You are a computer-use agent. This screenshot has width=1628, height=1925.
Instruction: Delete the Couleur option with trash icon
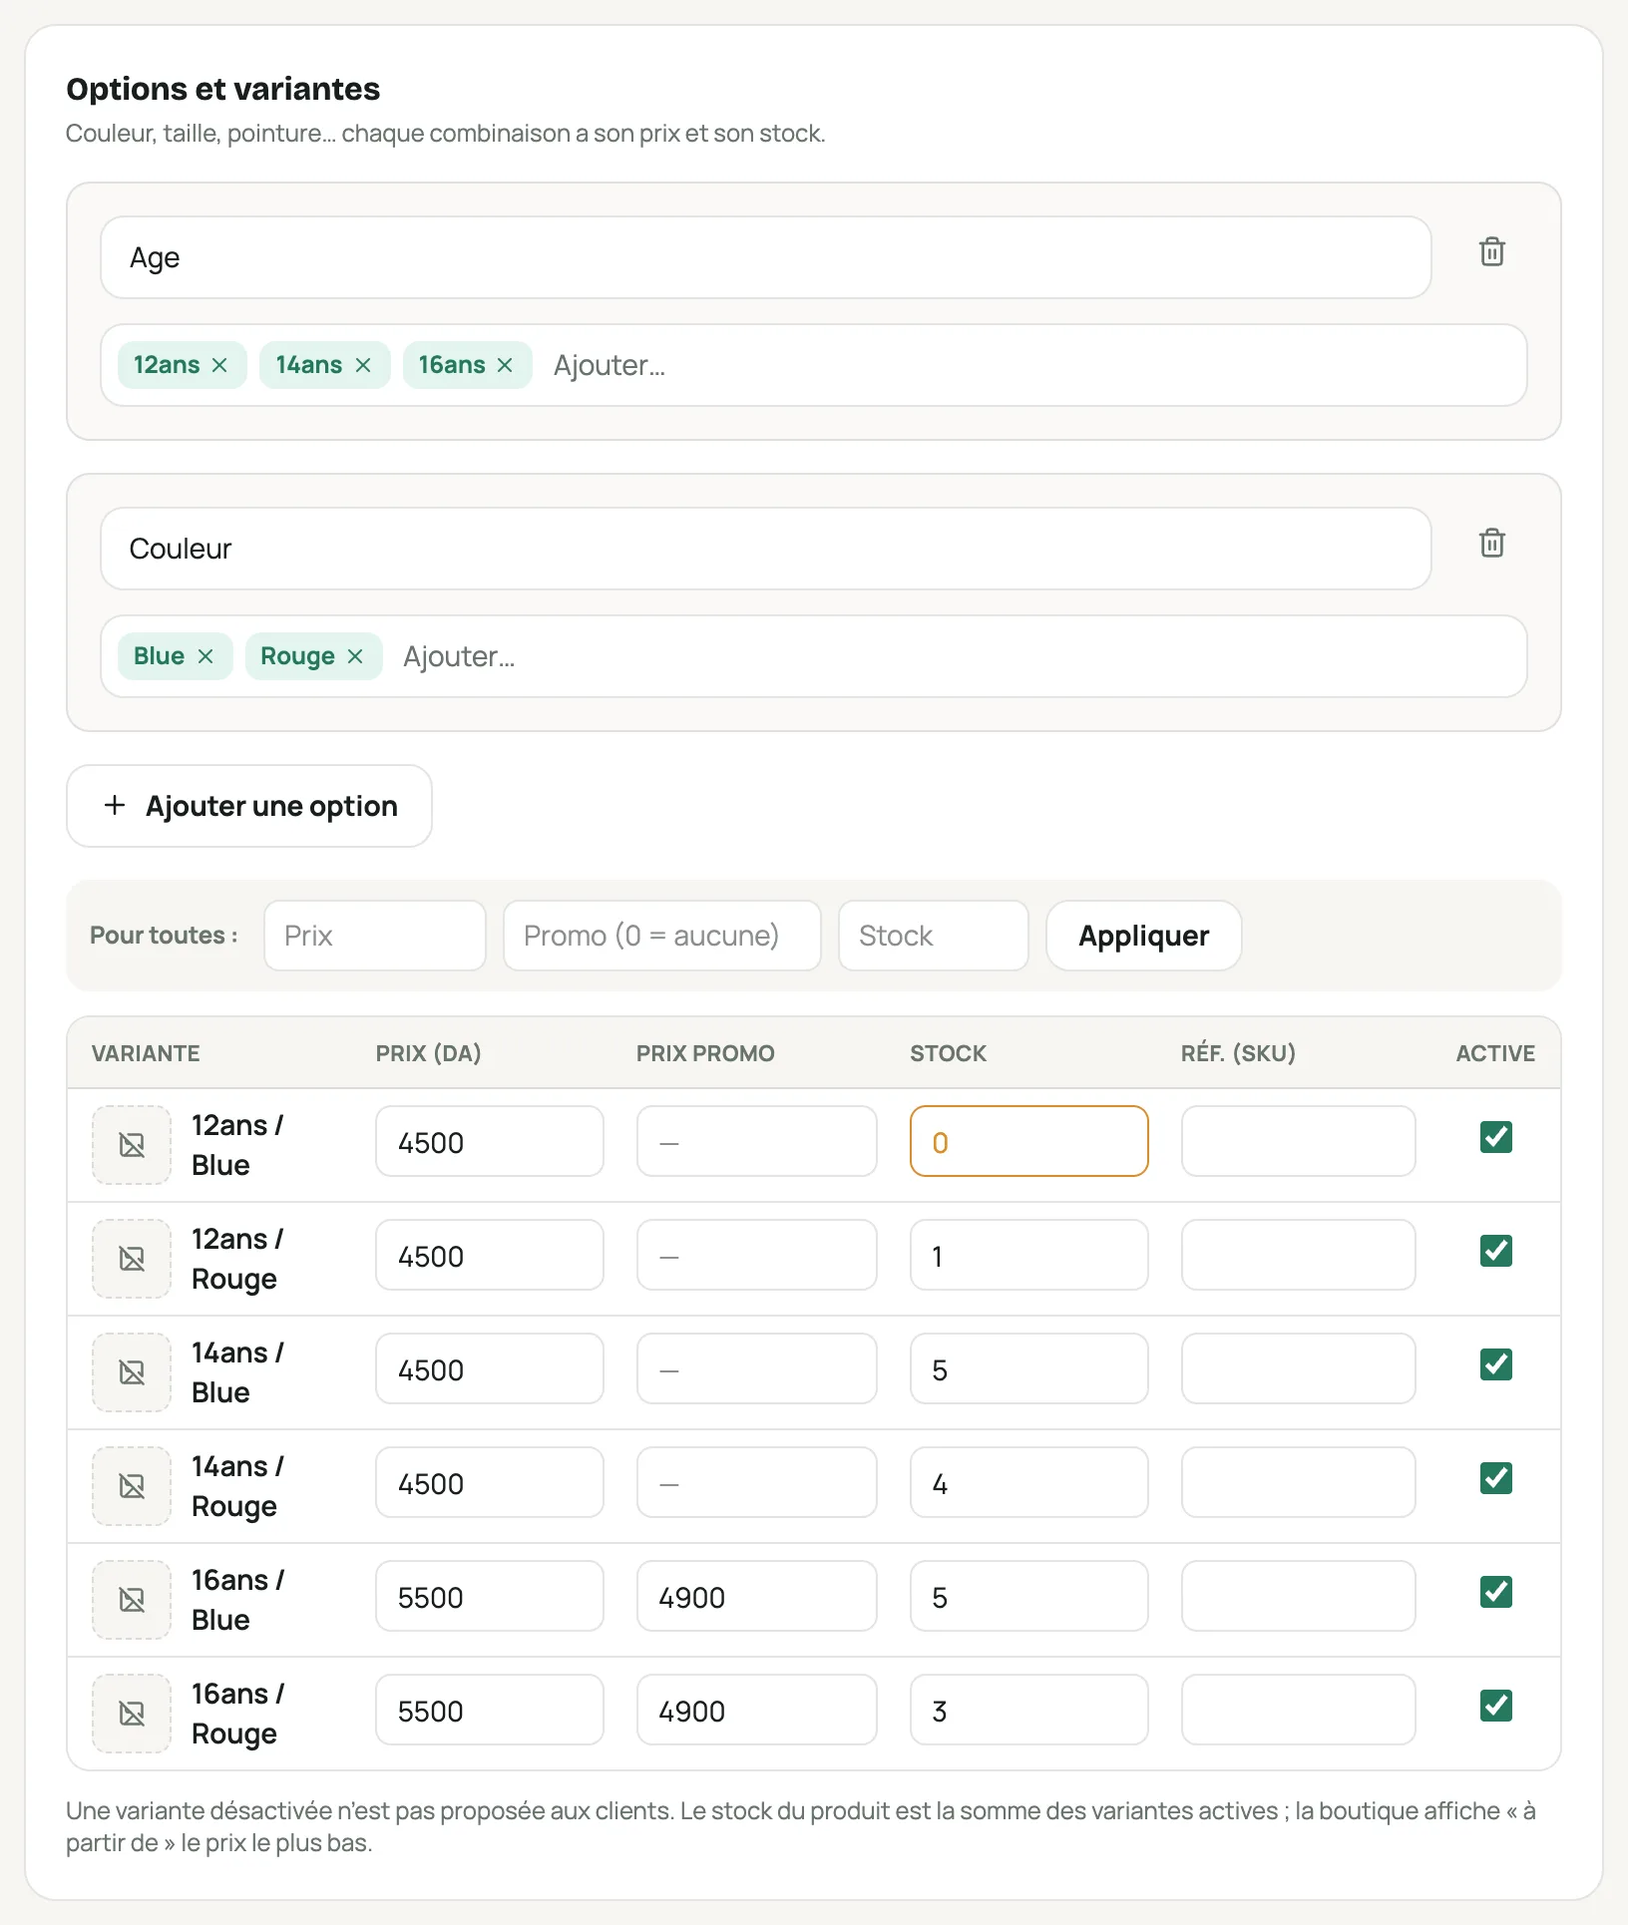point(1491,544)
